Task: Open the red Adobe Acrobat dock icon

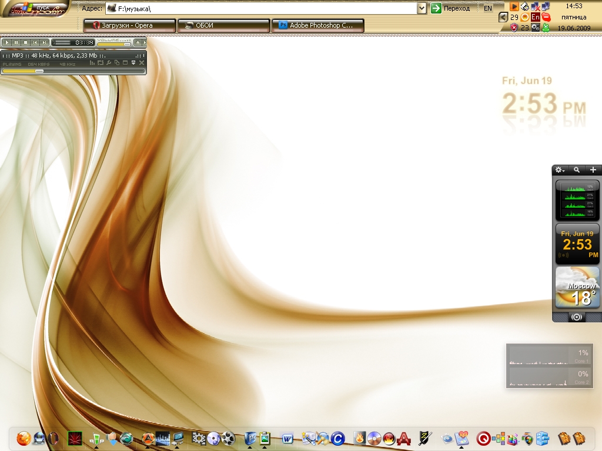Action: (x=404, y=438)
